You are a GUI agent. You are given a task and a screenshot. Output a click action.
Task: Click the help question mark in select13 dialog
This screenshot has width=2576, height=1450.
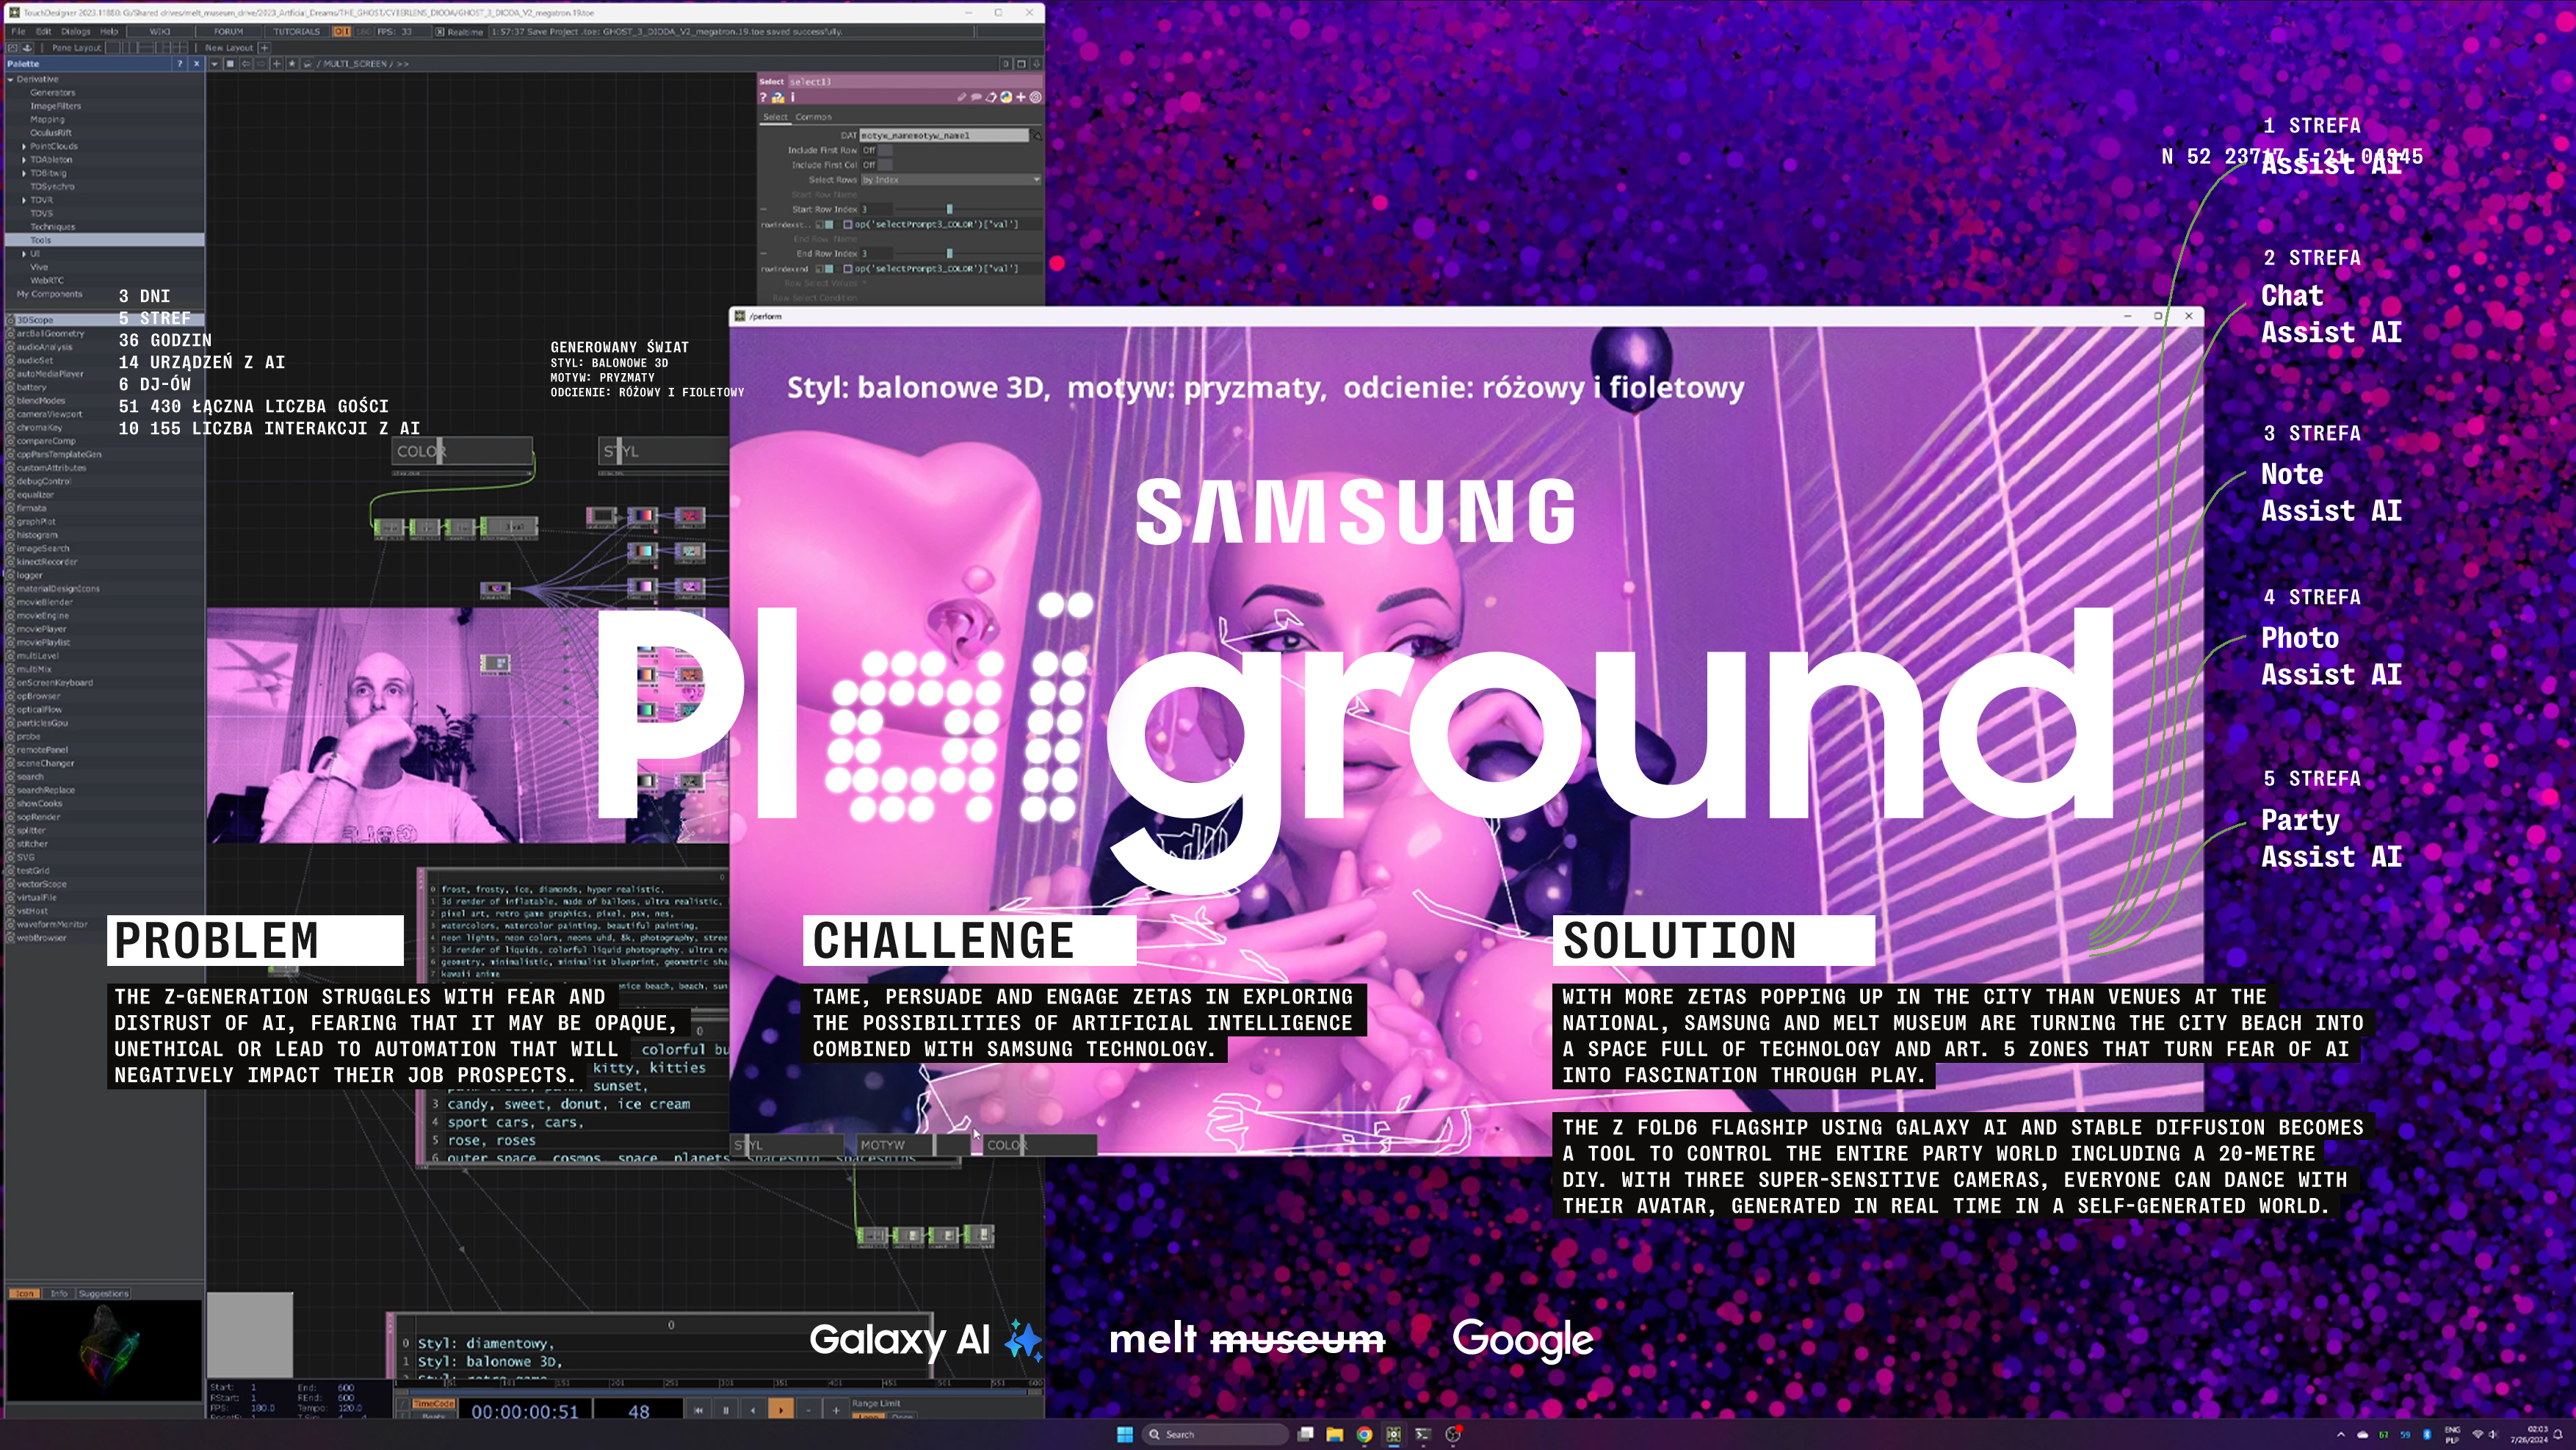764,97
